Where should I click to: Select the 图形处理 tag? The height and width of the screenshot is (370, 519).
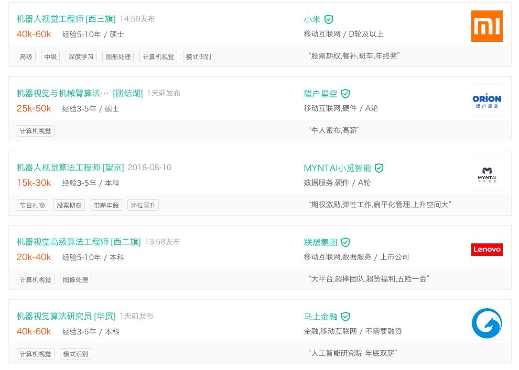(x=118, y=57)
